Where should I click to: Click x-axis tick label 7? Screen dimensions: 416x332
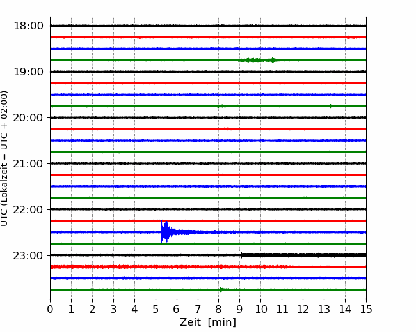tap(198, 309)
